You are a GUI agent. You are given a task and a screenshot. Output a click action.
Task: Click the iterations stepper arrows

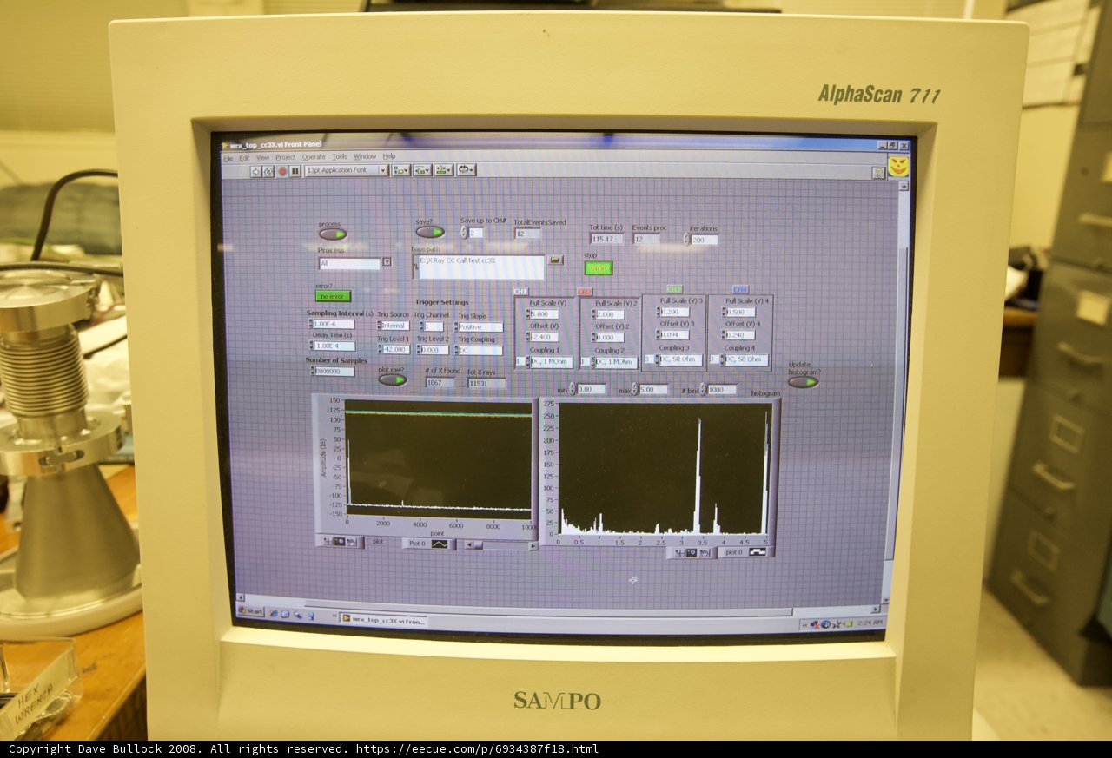click(x=686, y=239)
